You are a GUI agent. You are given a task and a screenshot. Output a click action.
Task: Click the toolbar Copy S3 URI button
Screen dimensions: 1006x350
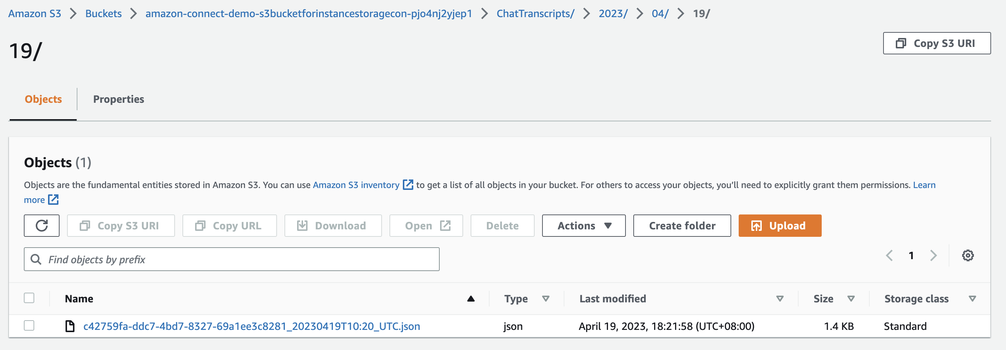[x=121, y=225]
